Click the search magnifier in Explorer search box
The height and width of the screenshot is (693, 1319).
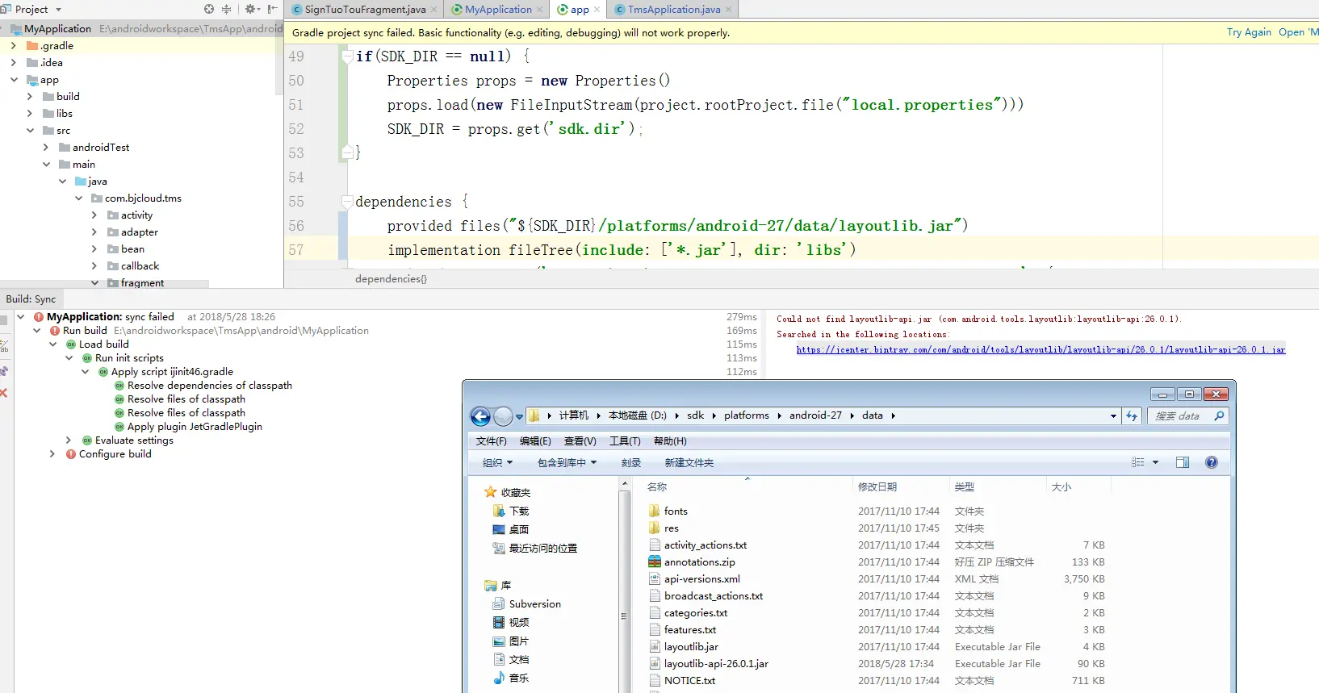pyautogui.click(x=1219, y=415)
